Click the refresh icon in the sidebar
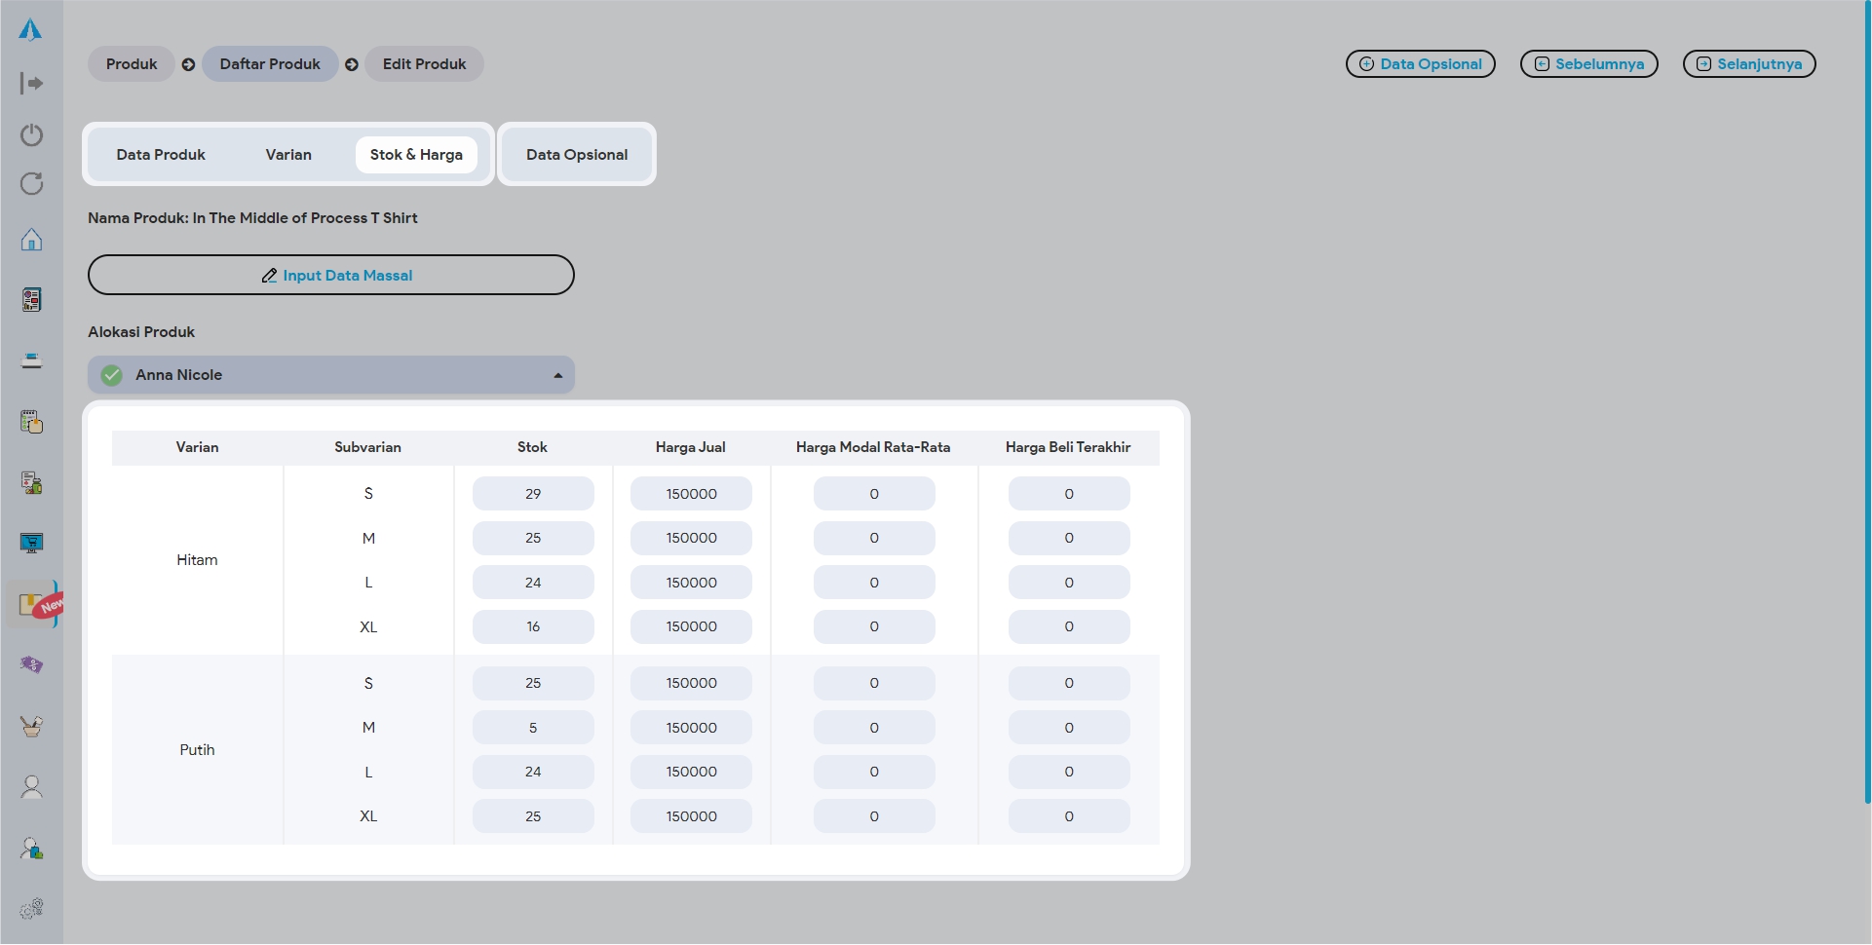Viewport: 1872px width, 945px height. click(x=31, y=184)
